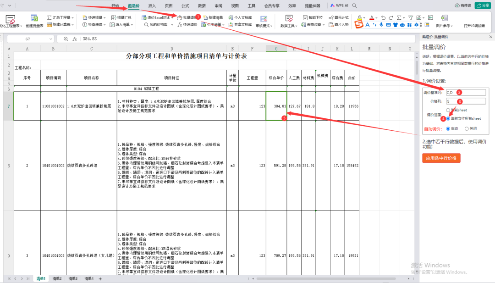Switch to sheet tab 清单2
495x283 pixels.
coord(57,278)
